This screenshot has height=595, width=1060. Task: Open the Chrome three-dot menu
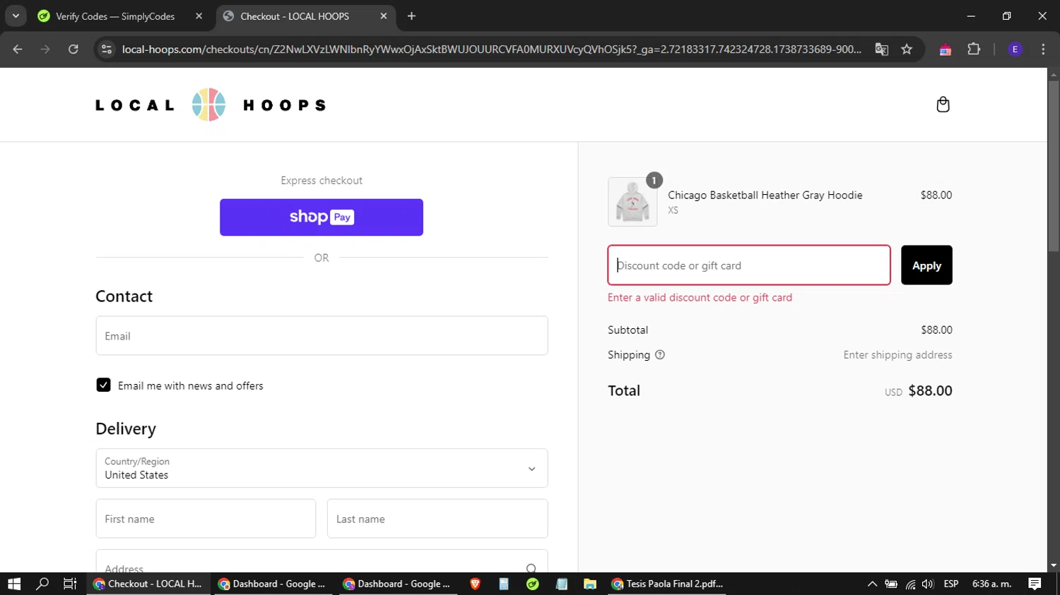click(x=1043, y=49)
